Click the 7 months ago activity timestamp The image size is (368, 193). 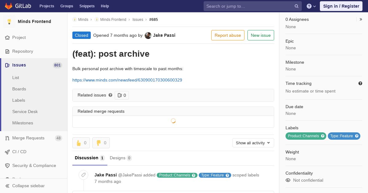click(108, 181)
